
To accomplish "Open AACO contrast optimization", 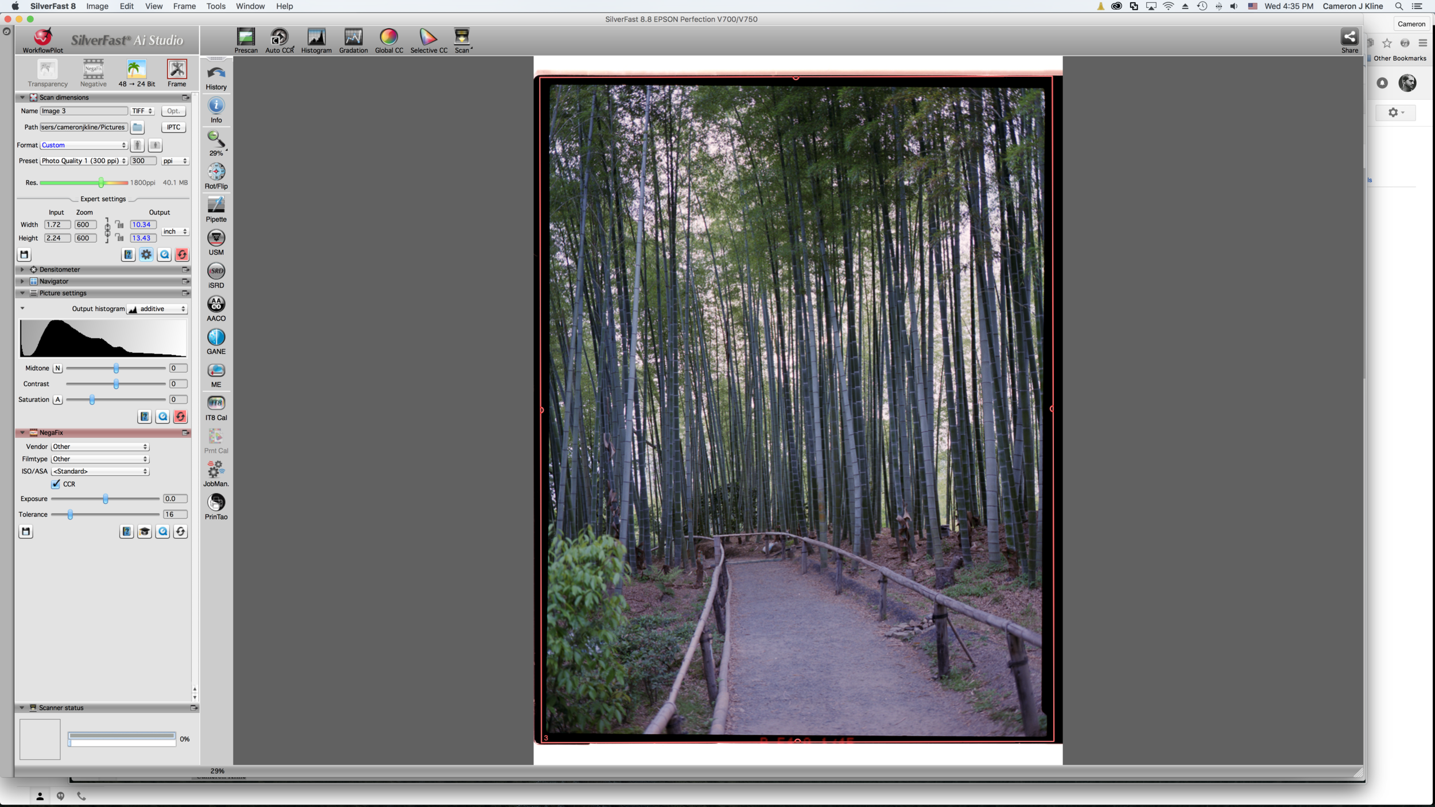I will [216, 309].
